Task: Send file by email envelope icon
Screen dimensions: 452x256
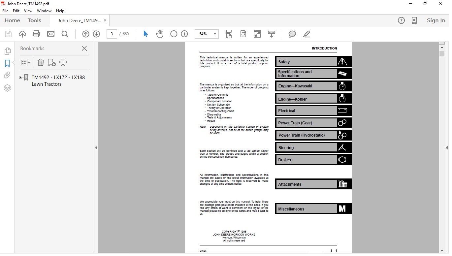Action: [x=51, y=34]
